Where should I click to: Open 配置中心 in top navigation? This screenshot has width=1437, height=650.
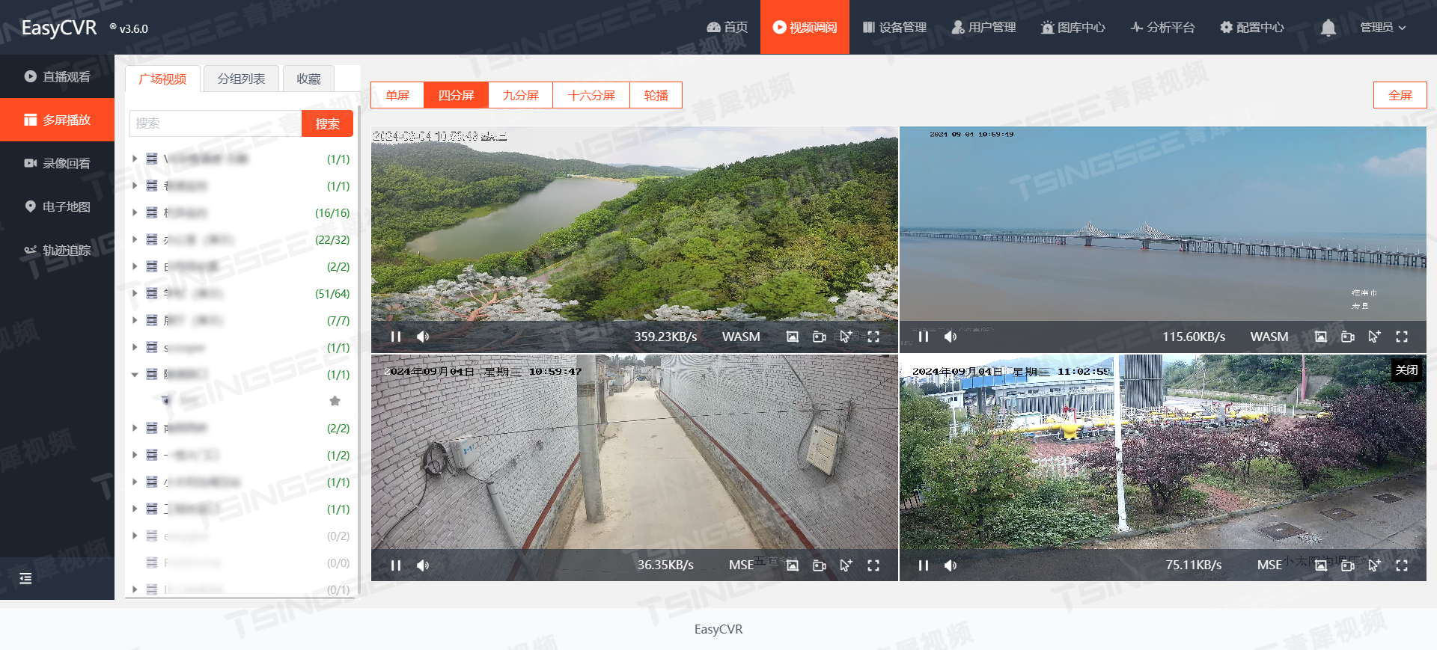(x=1251, y=27)
